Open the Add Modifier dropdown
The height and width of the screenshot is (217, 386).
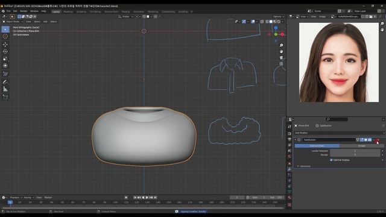pyautogui.click(x=340, y=133)
